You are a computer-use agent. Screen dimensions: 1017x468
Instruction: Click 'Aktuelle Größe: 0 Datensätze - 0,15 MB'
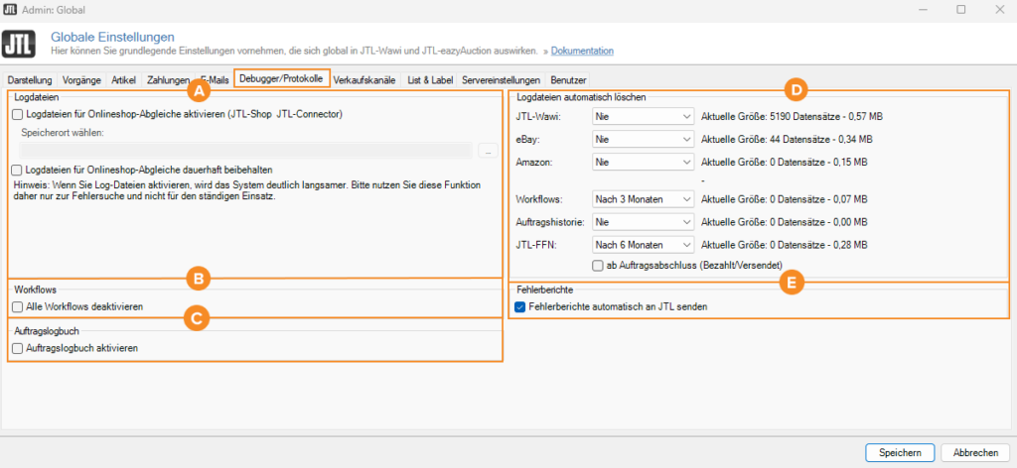pos(784,162)
